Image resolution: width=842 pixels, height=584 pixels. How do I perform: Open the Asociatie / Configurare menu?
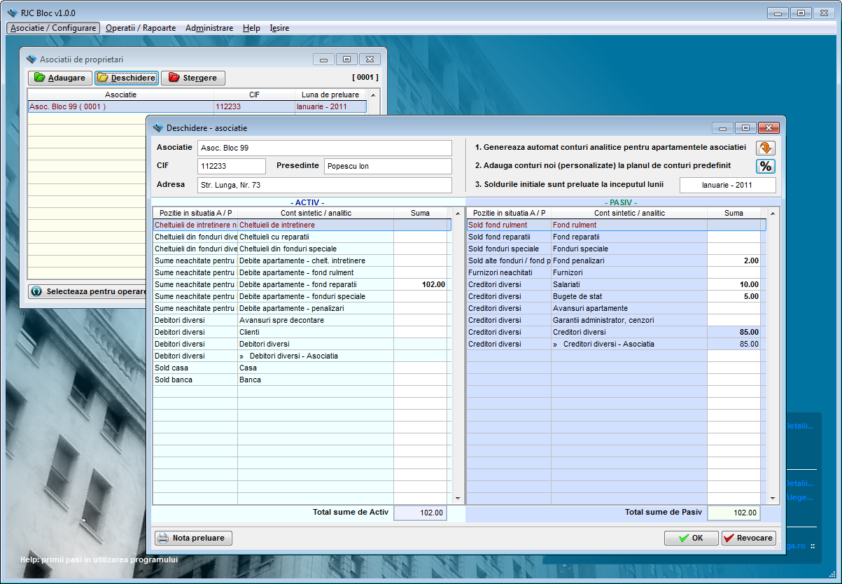click(x=53, y=28)
